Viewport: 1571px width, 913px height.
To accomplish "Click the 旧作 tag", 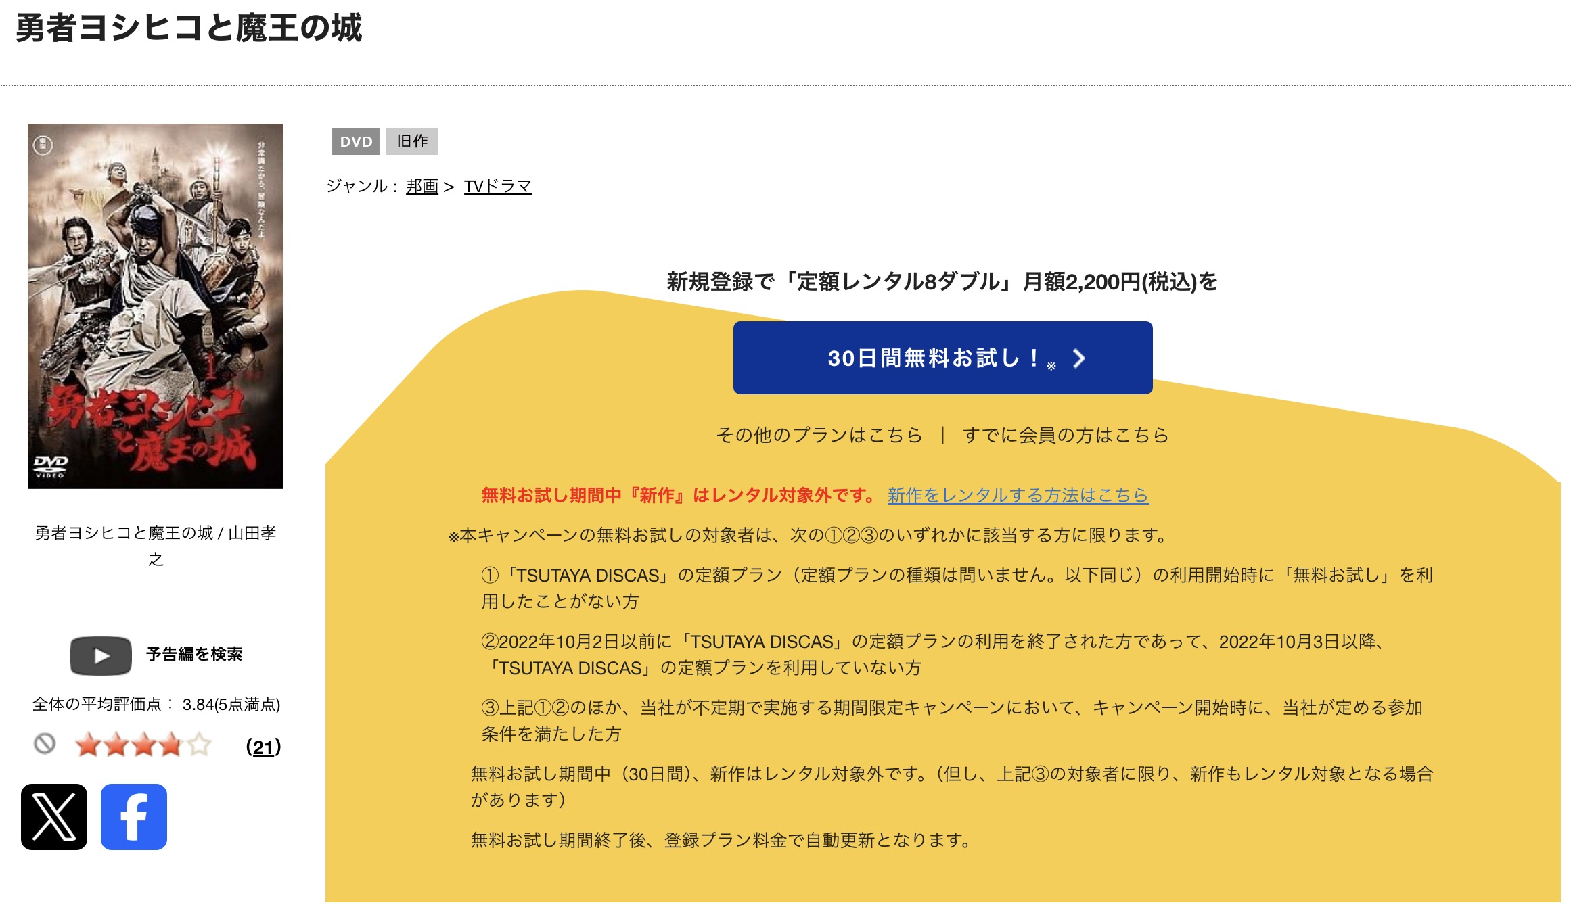I will click(412, 141).
